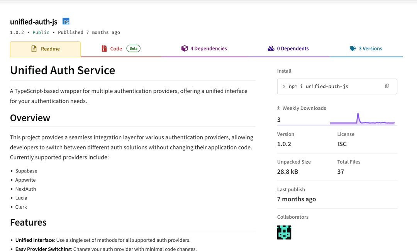Viewport: 417px width, 251px height.
Task: Click the Lucia list item
Action: [21, 198]
